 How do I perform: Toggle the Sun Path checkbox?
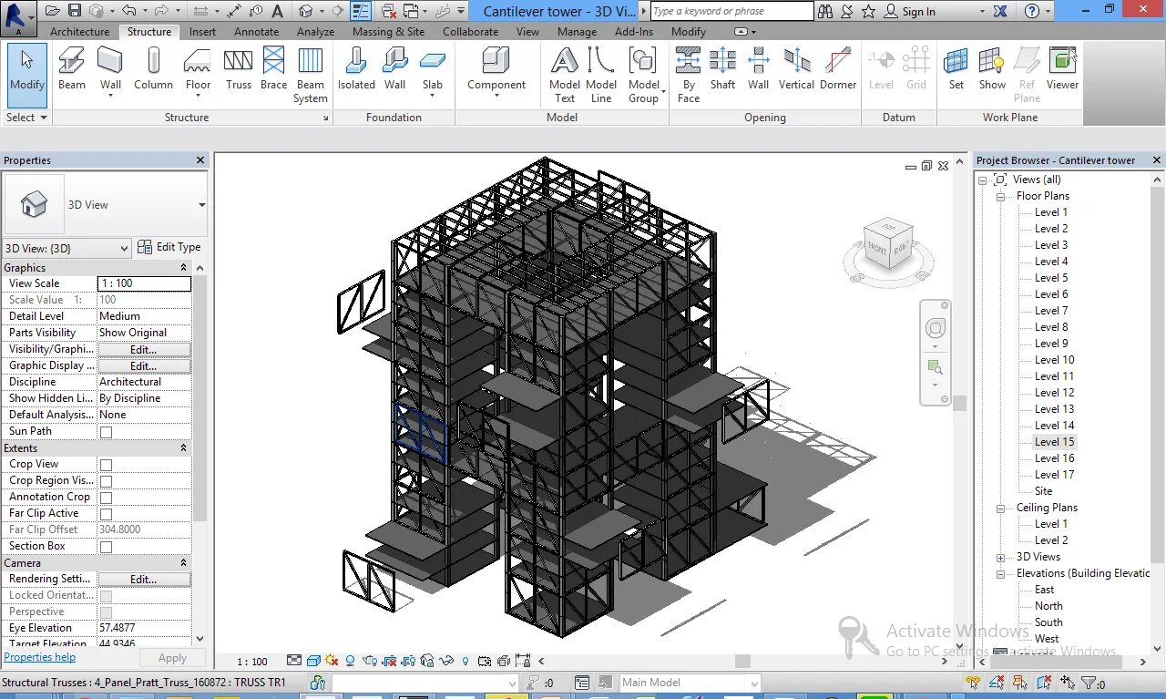click(107, 431)
